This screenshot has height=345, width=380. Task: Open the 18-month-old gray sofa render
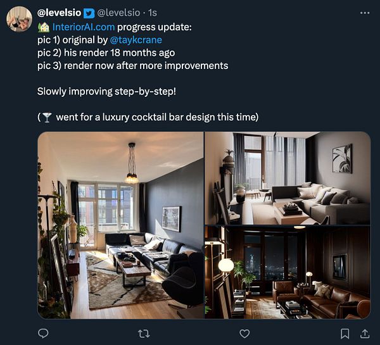[288, 178]
